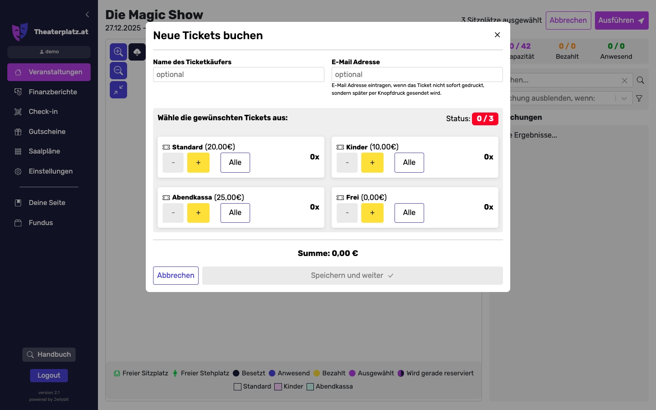Click the search magnifier icon
This screenshot has height=410, width=656.
pyautogui.click(x=641, y=80)
